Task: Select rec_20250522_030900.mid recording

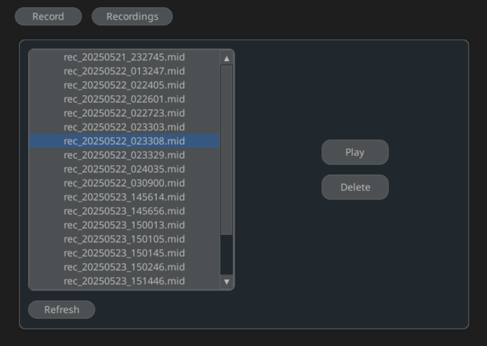Action: coord(124,183)
